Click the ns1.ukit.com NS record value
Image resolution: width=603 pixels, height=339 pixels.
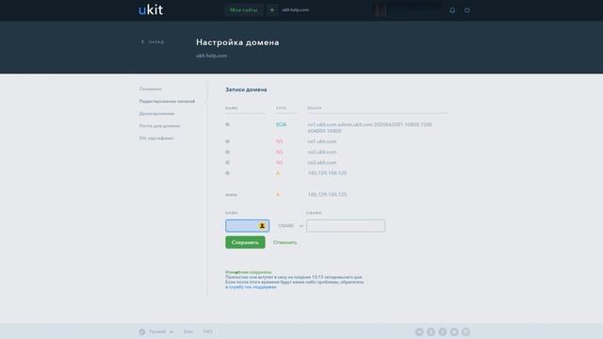pyautogui.click(x=322, y=141)
